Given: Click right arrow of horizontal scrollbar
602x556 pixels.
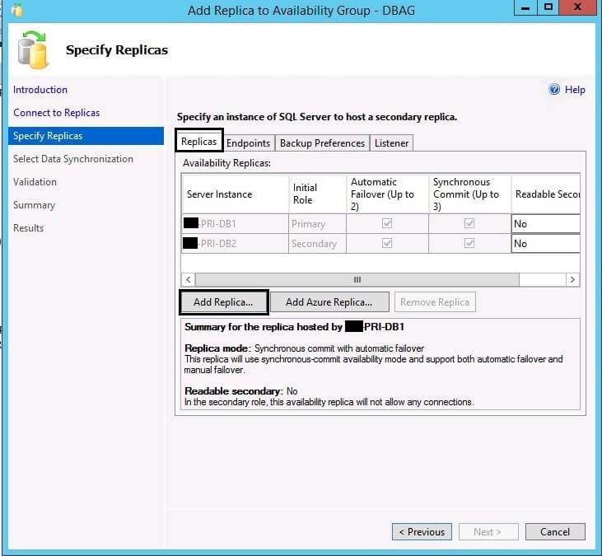Looking at the screenshot, I should tap(572, 280).
